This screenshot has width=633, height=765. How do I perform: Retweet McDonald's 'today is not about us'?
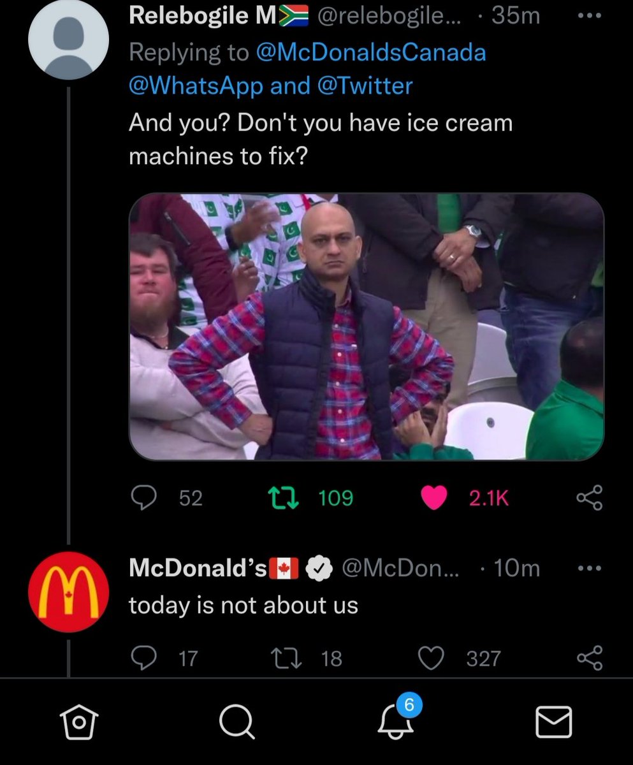point(284,658)
